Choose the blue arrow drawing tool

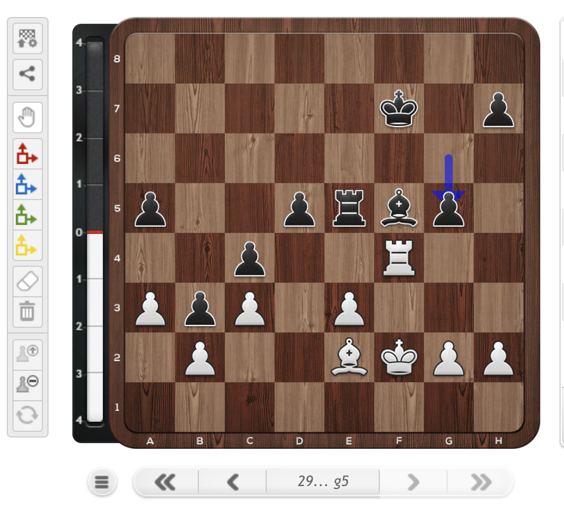[x=27, y=184]
